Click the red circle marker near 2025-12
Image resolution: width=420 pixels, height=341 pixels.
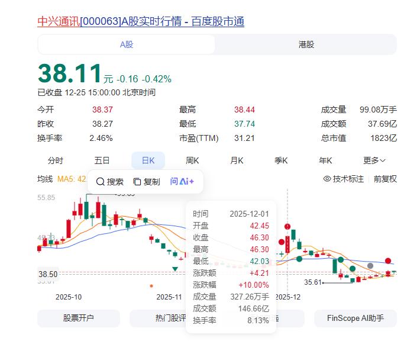[287, 226]
